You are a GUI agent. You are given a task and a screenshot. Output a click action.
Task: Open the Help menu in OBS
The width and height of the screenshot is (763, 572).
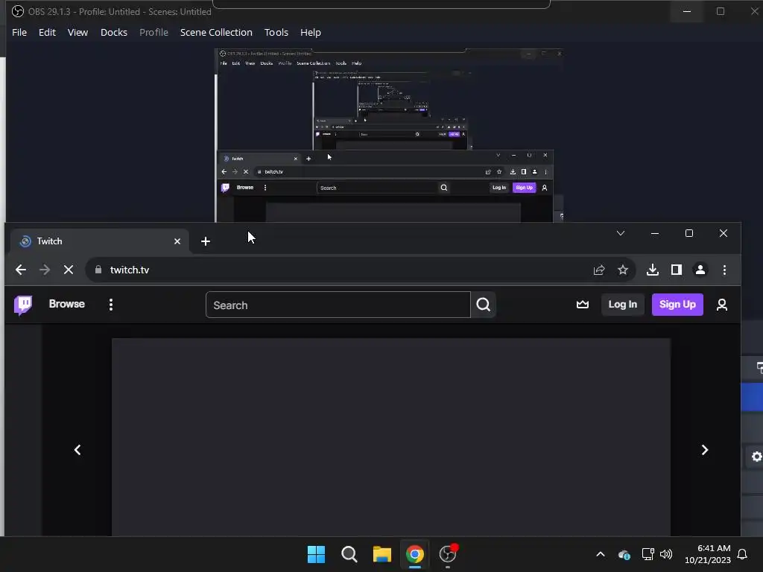tap(311, 32)
